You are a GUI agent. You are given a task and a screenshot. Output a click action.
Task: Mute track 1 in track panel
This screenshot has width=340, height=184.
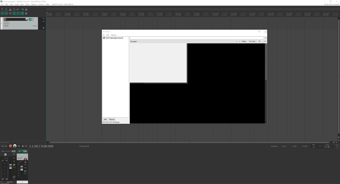(44, 19)
